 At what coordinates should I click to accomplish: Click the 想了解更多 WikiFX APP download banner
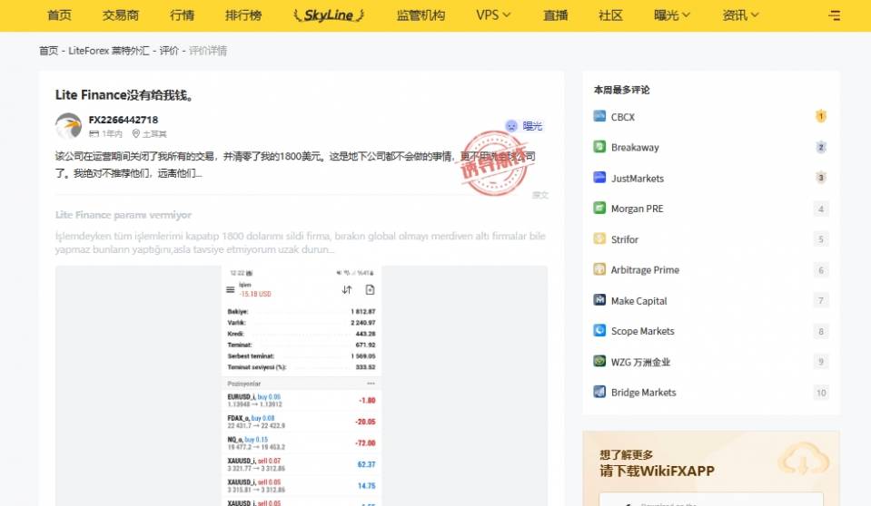pos(711,469)
